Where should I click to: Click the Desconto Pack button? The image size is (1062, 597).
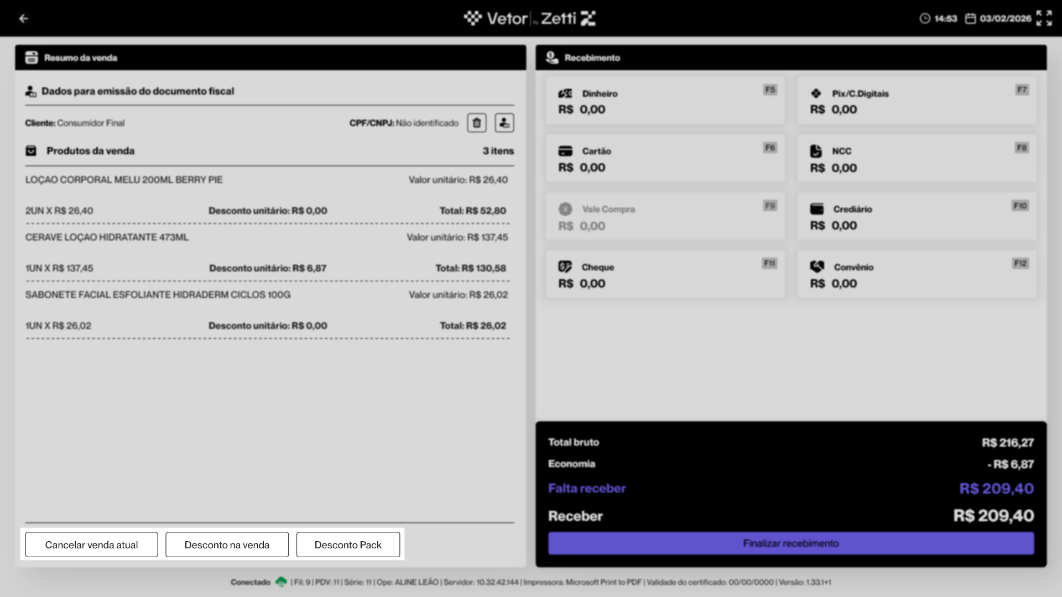point(348,545)
